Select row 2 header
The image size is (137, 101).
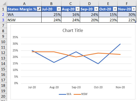click(x=3, y=15)
